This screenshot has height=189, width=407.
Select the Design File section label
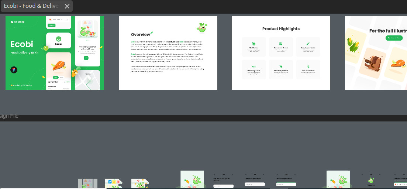9,116
